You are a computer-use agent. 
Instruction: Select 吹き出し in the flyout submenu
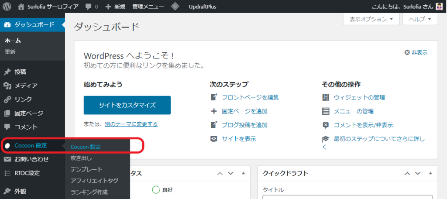coord(81,158)
